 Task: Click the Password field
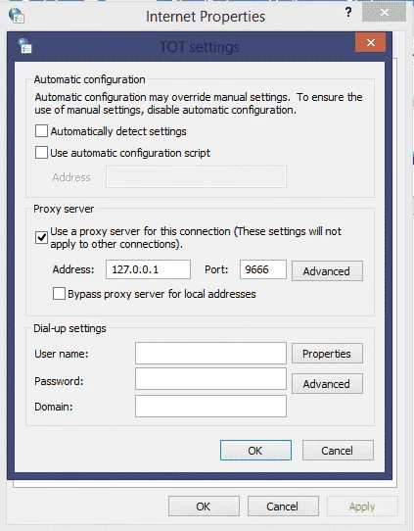(x=210, y=379)
